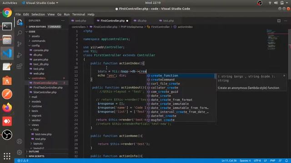Open editor More Actions ellipsis

(286, 21)
